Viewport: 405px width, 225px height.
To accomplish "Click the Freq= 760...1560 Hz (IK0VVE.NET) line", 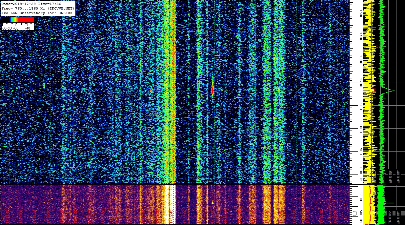I will click(38, 8).
